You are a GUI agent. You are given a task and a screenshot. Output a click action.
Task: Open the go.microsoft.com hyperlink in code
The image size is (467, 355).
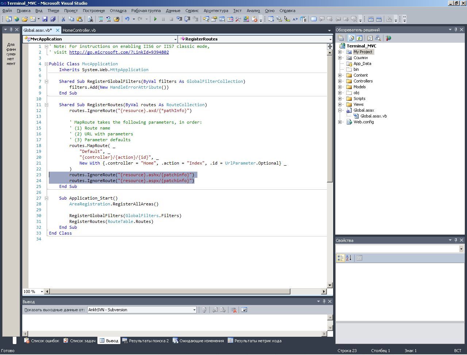tap(119, 52)
